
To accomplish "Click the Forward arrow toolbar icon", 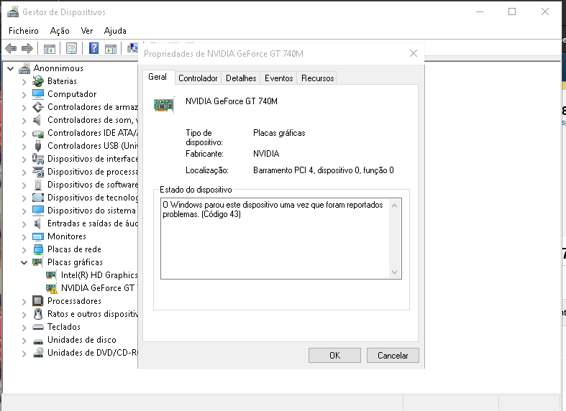I will 27,48.
